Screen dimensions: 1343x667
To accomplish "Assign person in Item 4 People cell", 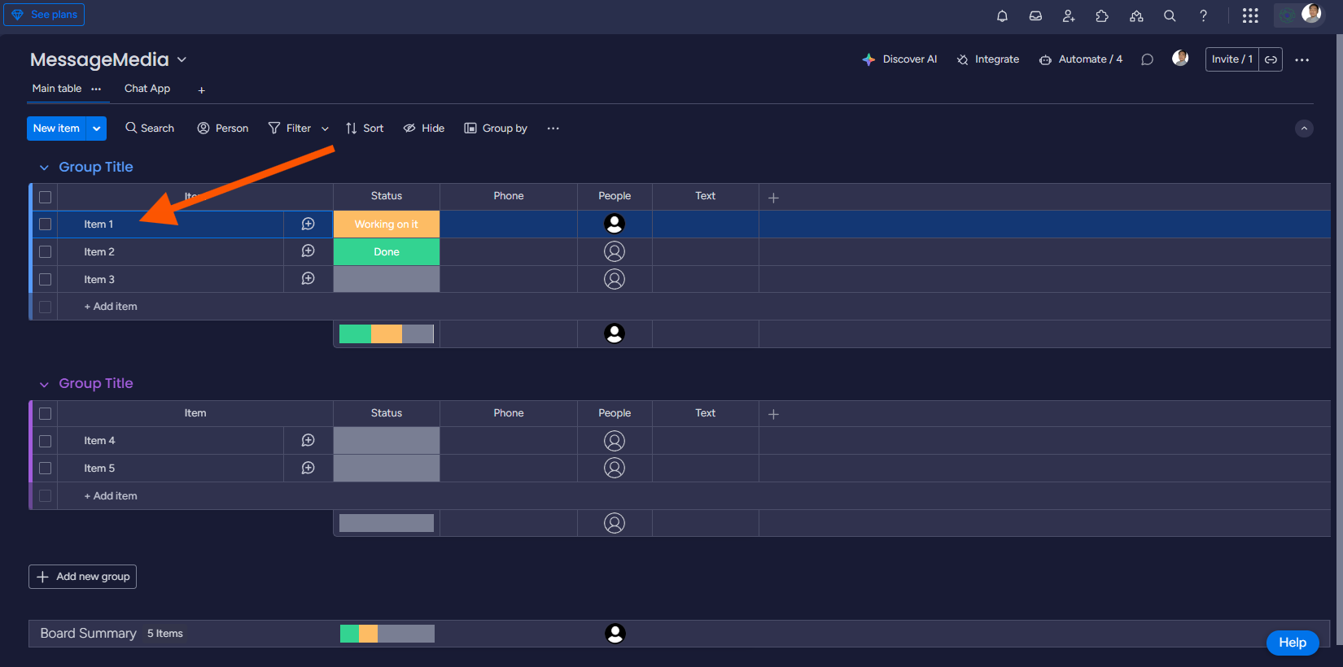I will click(615, 441).
